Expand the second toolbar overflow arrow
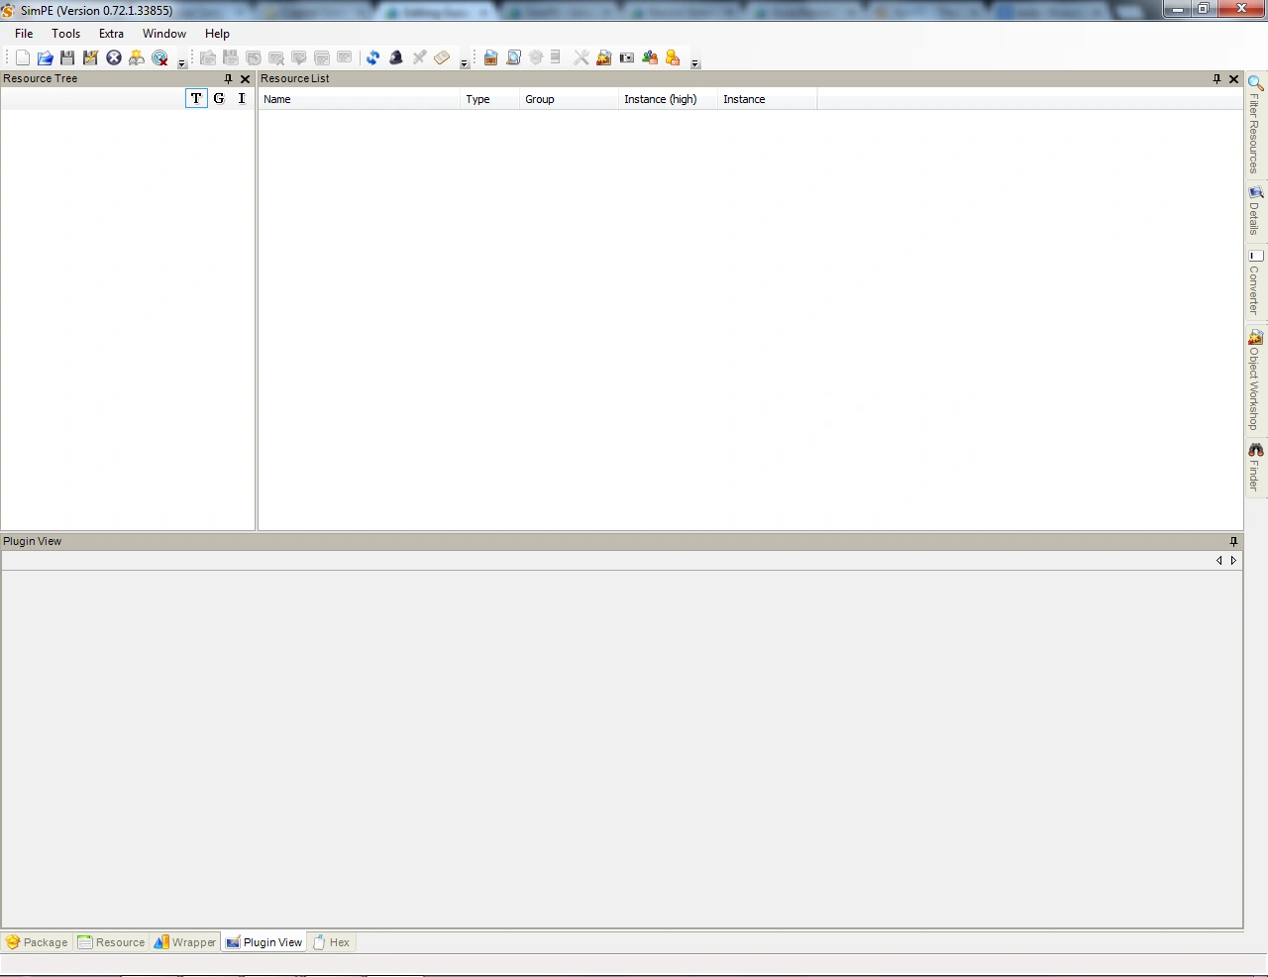 (465, 63)
